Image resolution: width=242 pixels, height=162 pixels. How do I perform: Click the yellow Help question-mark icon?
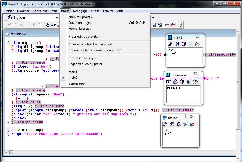tap(180, 25)
